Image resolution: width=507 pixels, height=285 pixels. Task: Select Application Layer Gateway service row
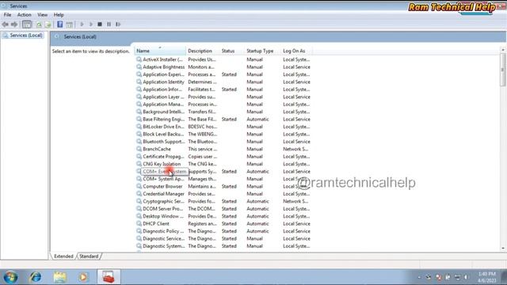click(223, 97)
